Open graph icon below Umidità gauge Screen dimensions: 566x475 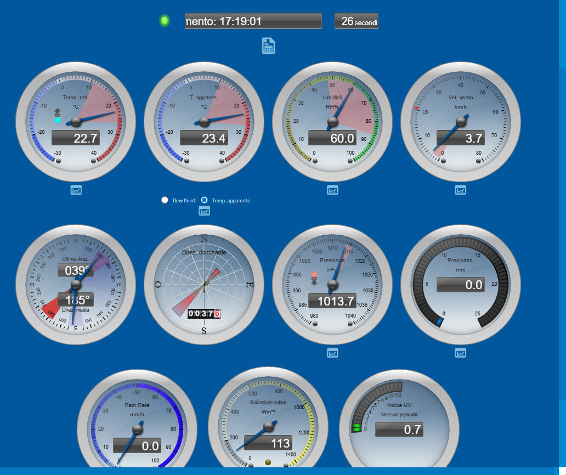tap(332, 190)
